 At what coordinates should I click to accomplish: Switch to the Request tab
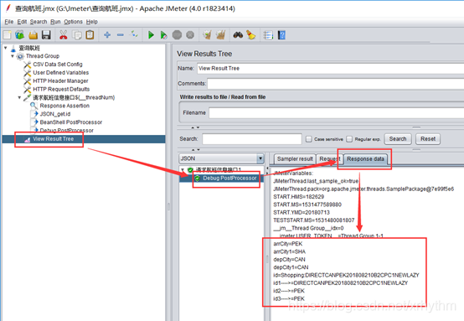click(330, 159)
